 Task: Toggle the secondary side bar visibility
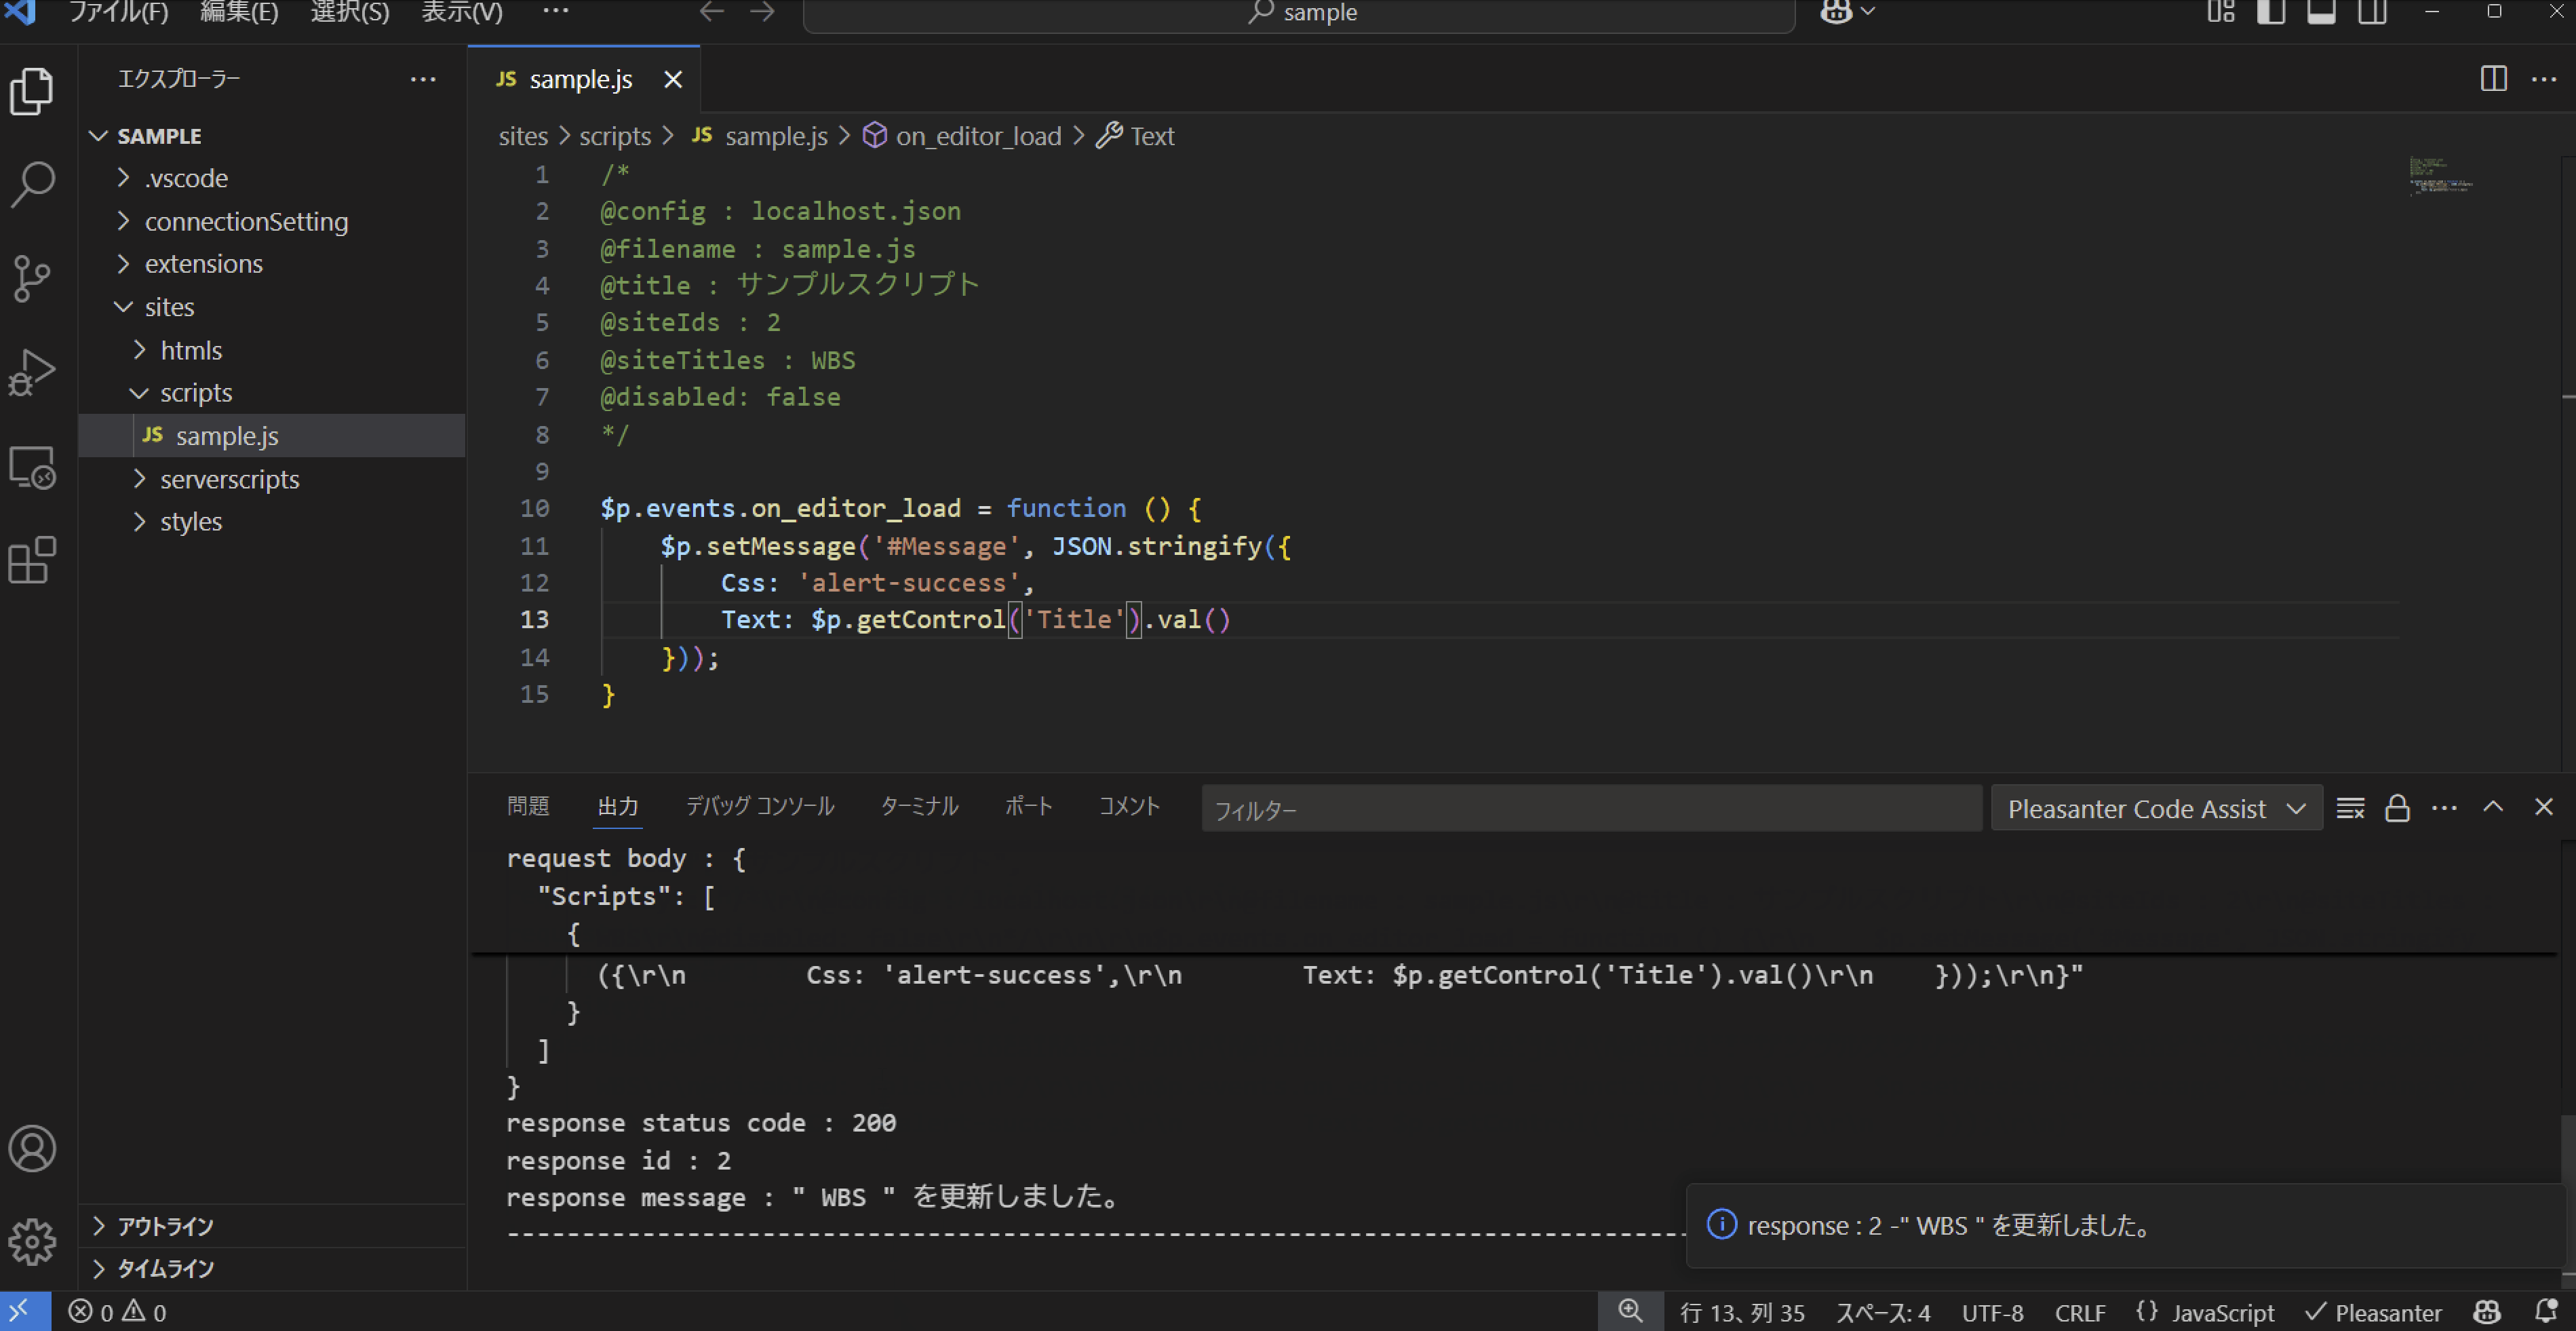click(2372, 12)
